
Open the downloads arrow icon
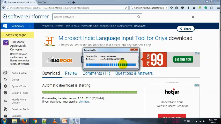point(188,8)
